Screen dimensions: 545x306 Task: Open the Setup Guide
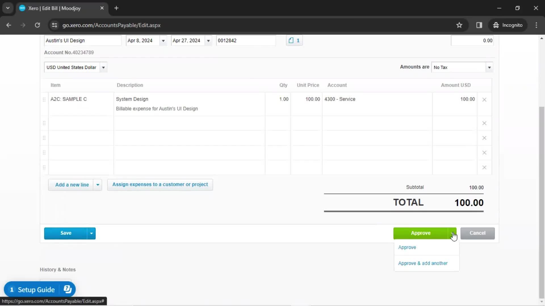36,290
